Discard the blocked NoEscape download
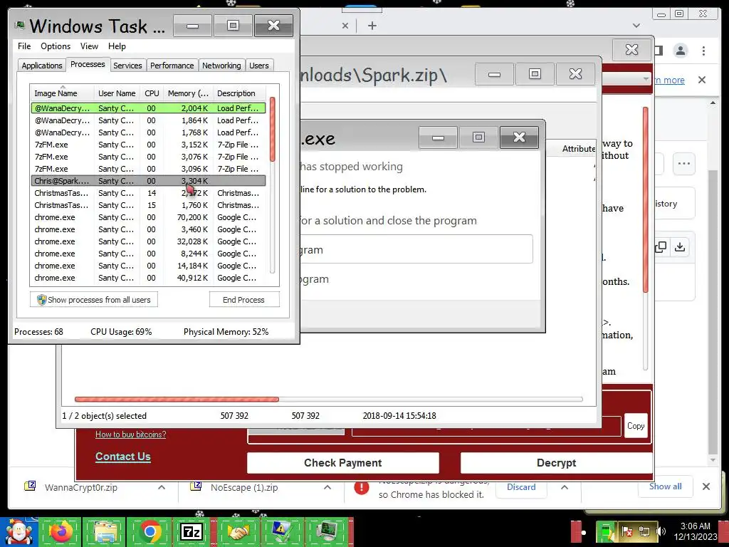The image size is (729, 547). coord(520,487)
